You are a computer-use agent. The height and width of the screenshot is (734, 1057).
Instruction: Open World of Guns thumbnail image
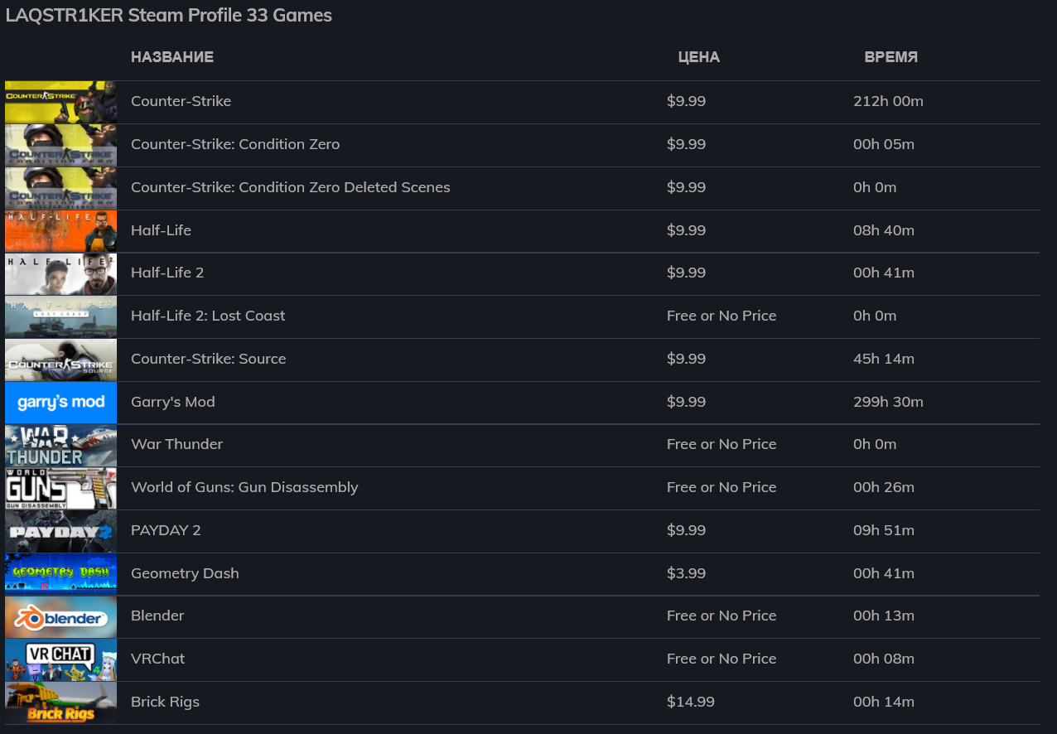tap(60, 488)
